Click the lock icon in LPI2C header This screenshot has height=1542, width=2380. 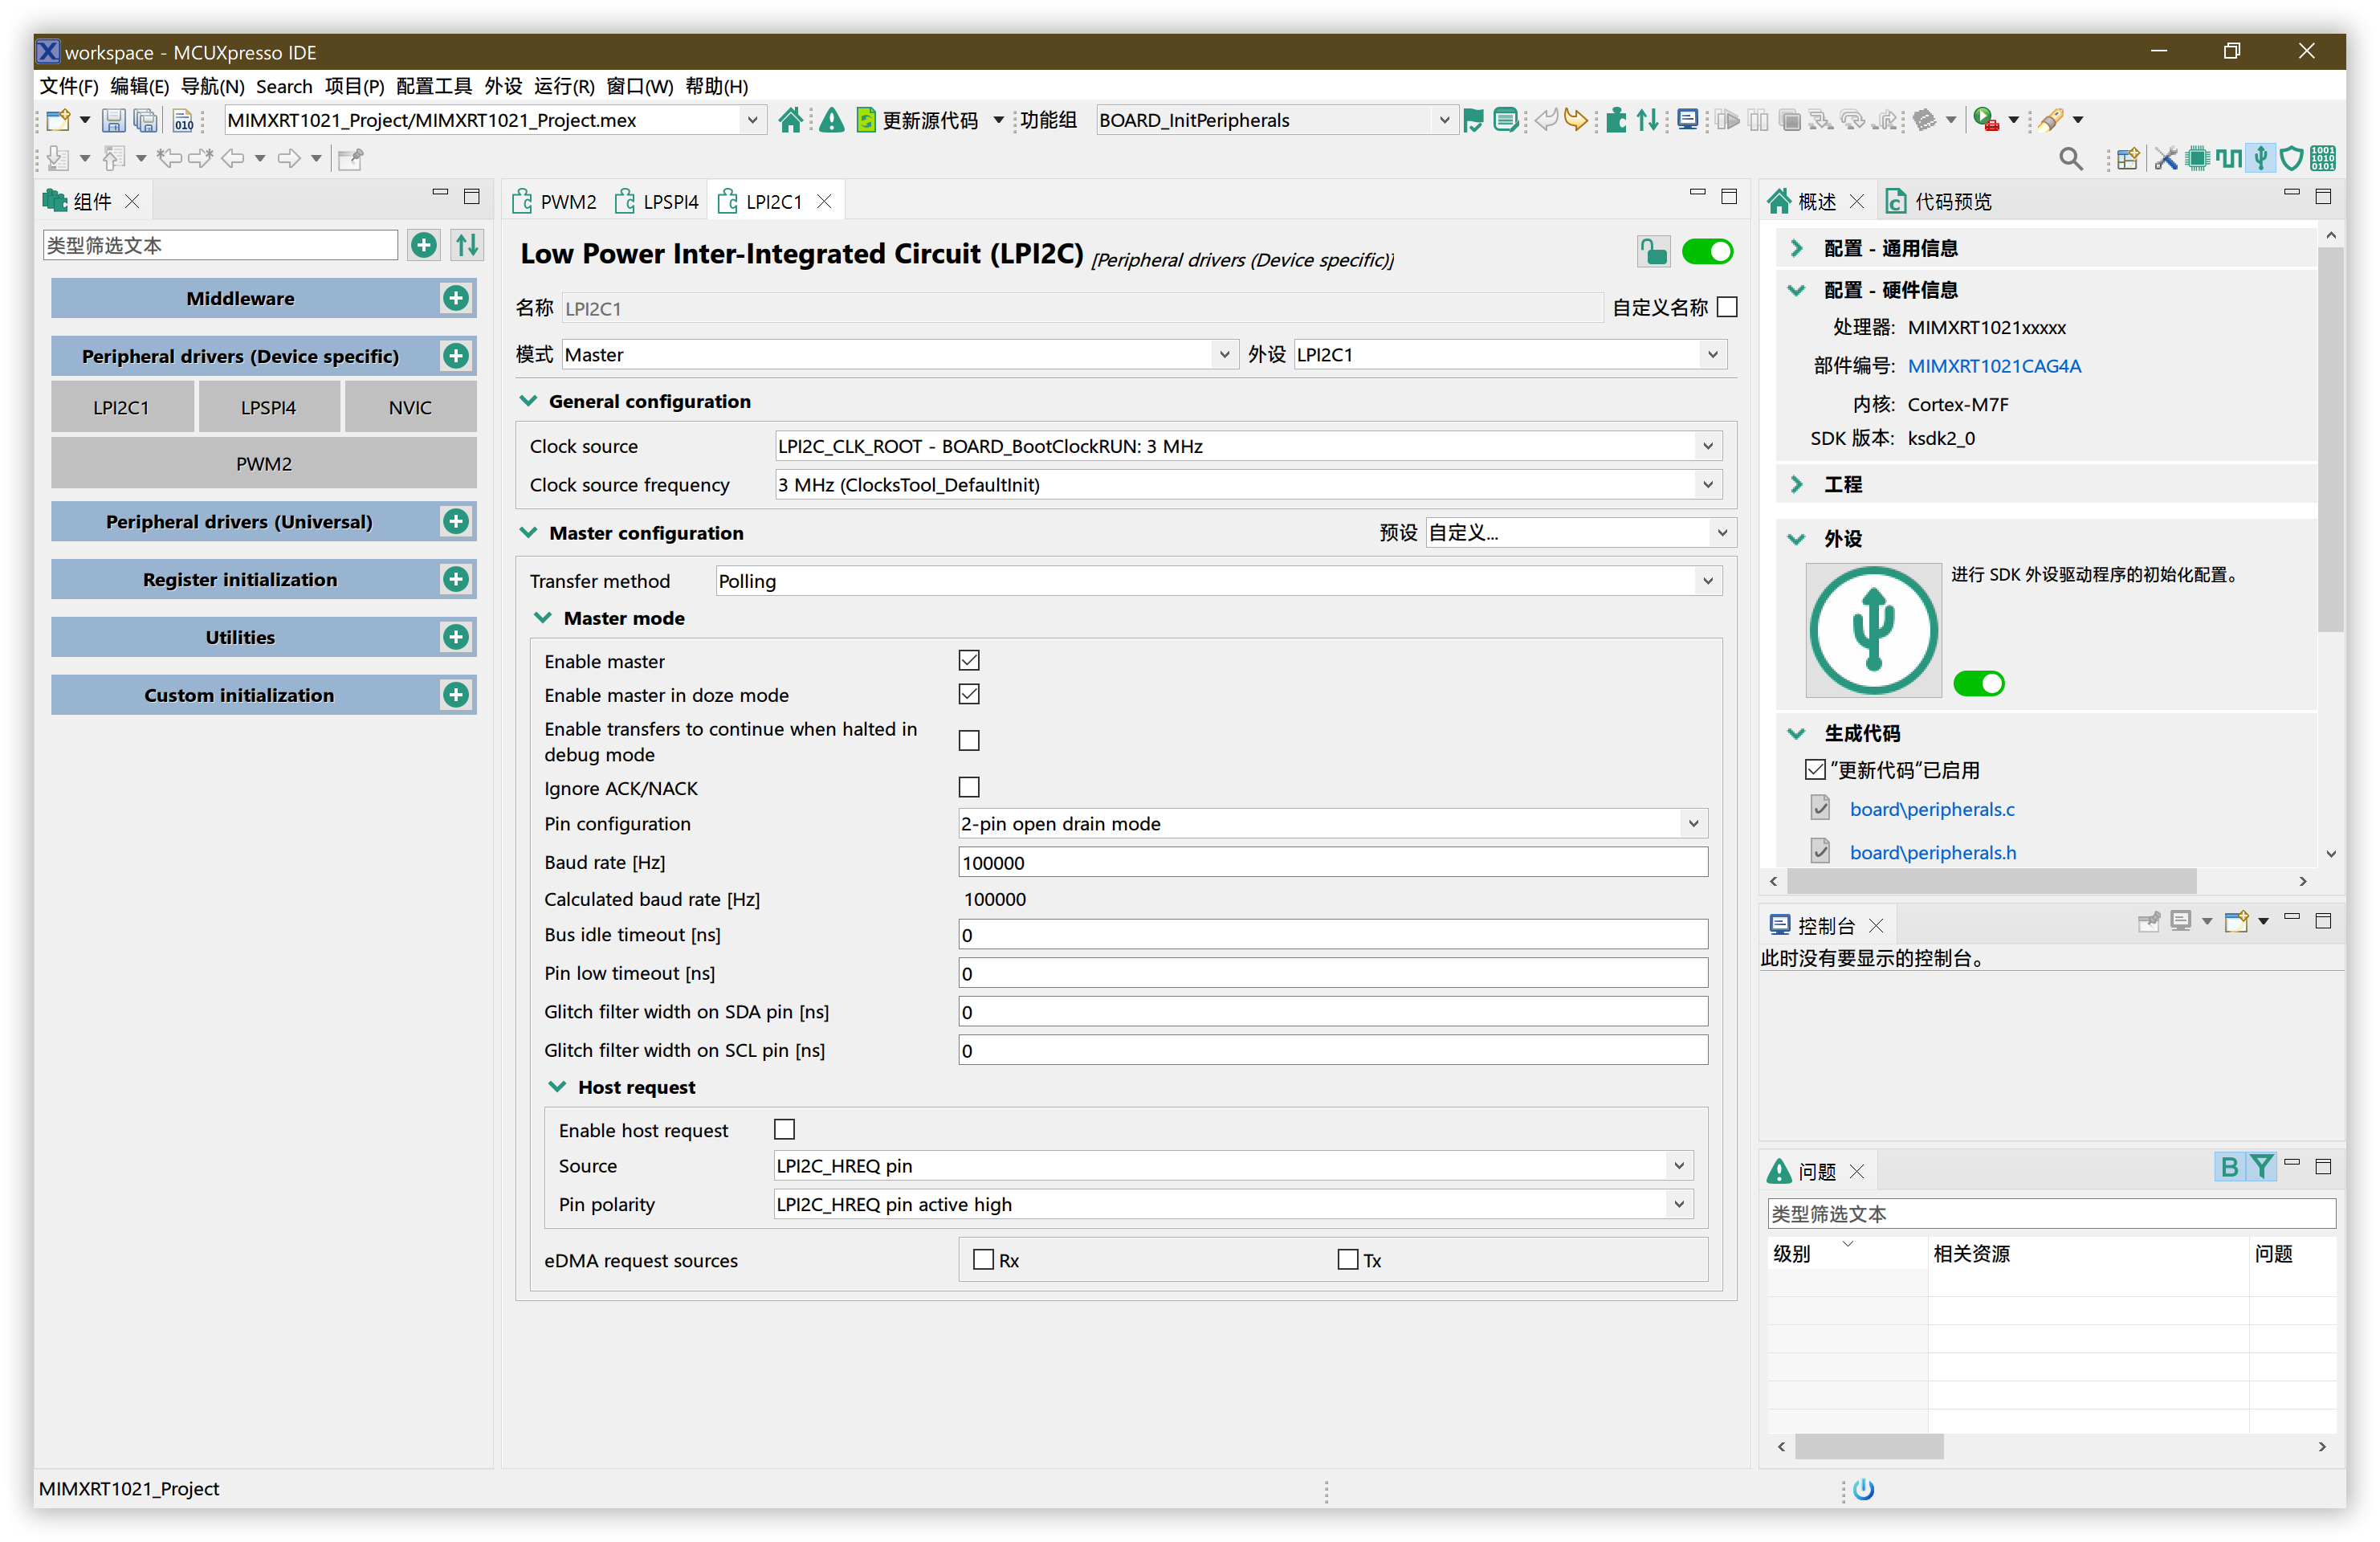tap(1653, 251)
